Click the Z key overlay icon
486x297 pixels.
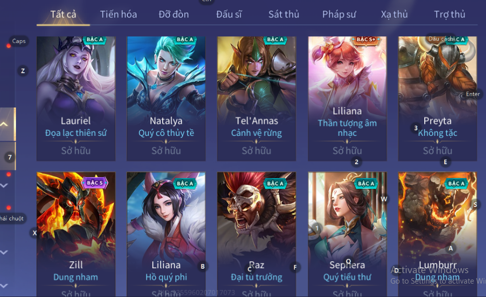(x=23, y=71)
